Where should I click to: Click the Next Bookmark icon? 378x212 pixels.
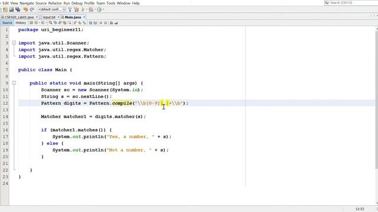click(x=80, y=23)
